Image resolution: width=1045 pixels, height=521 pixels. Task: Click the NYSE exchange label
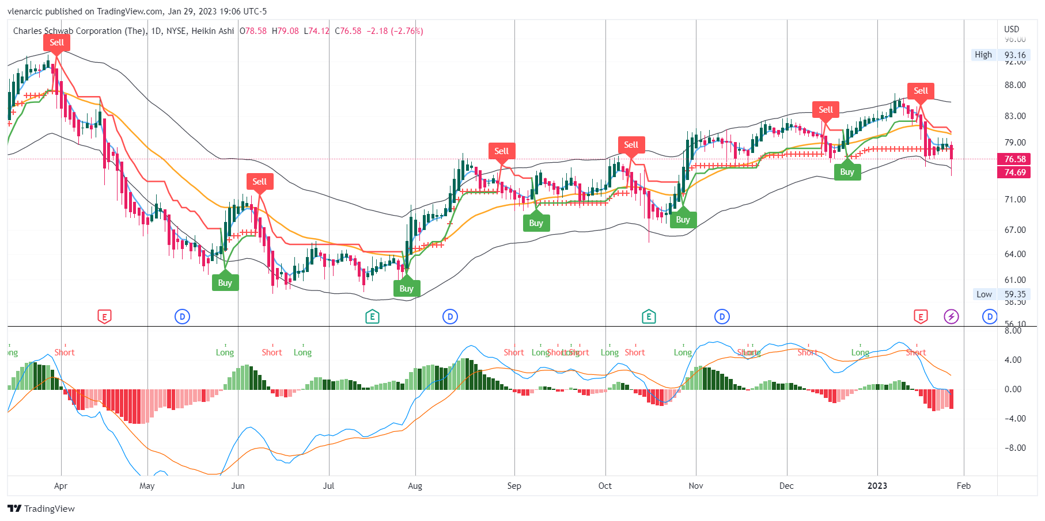point(176,31)
